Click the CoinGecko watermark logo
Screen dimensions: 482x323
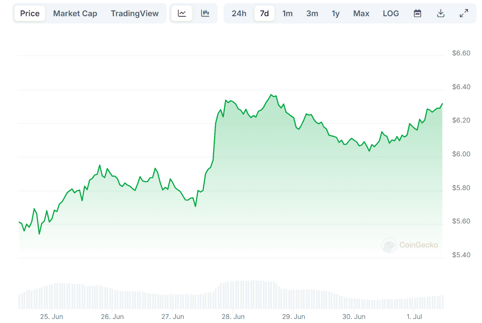pos(389,246)
